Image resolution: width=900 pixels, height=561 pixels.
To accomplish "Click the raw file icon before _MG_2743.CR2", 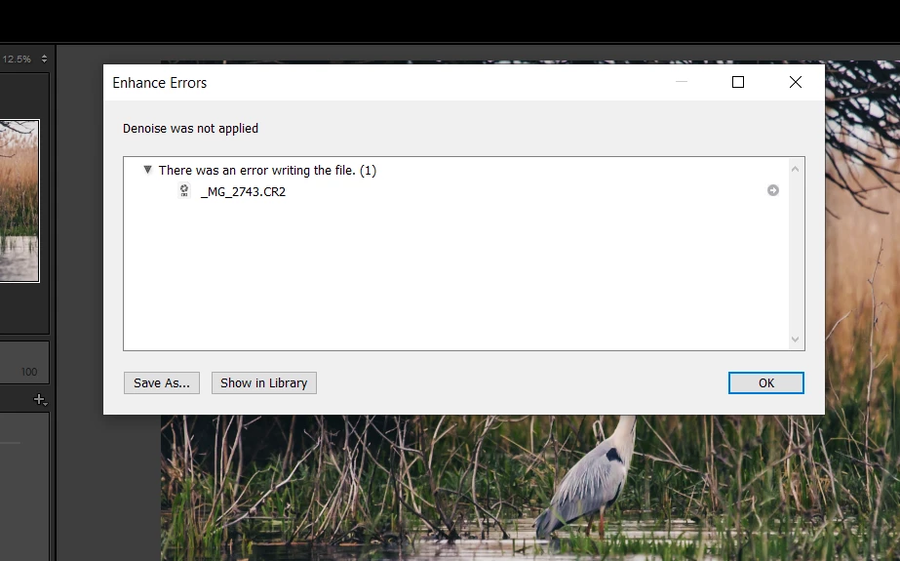I will coord(184,190).
